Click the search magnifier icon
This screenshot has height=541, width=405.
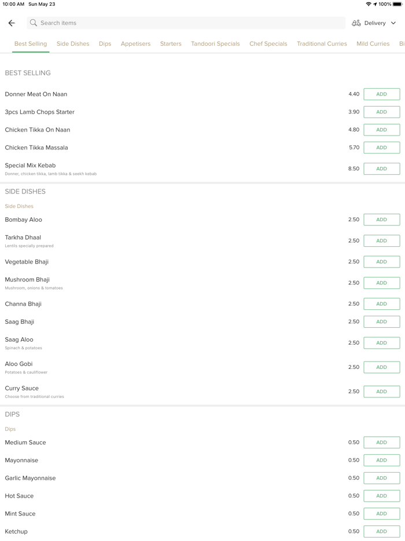[x=34, y=23]
